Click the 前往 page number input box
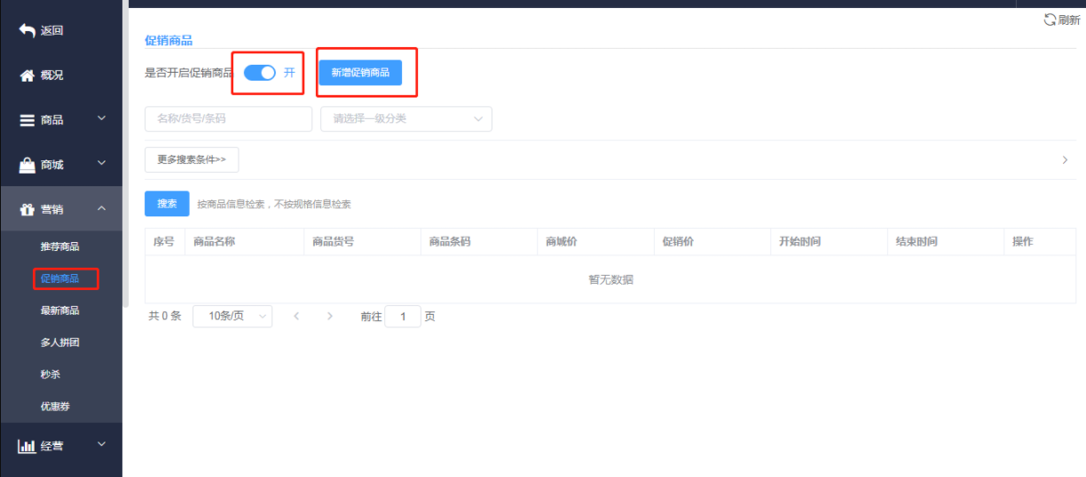 [x=403, y=317]
